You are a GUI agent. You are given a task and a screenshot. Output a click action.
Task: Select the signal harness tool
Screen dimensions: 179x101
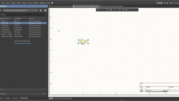point(120,10)
